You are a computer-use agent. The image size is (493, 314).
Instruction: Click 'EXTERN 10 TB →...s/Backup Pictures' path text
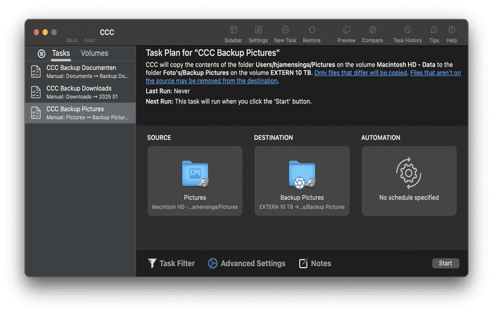302,207
